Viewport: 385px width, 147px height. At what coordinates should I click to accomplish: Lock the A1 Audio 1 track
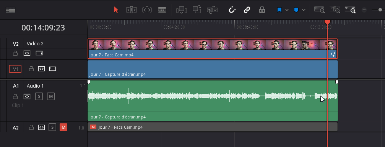15,96
